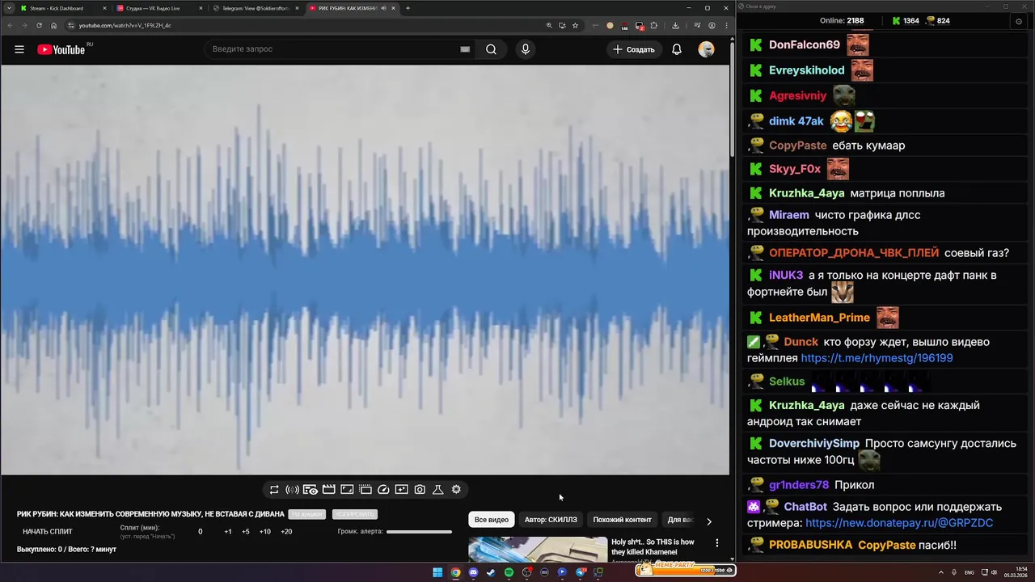Open the tab search dropdown arrow
This screenshot has width=1035, height=582.
[7, 8]
